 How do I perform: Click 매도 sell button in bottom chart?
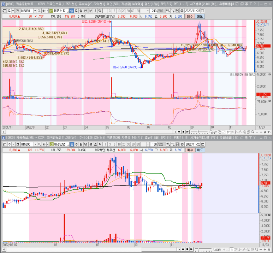[x=200, y=150]
